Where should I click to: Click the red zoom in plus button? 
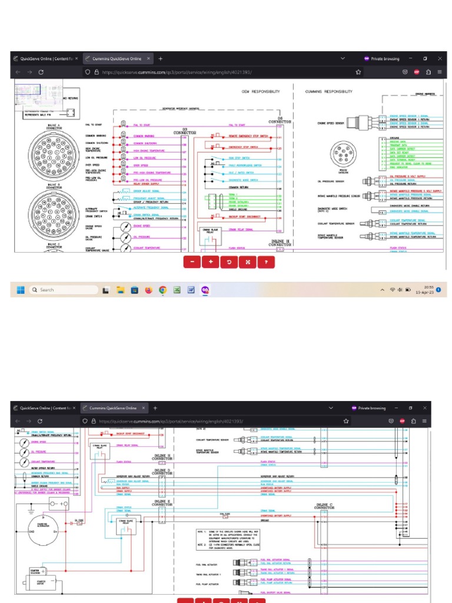(211, 262)
